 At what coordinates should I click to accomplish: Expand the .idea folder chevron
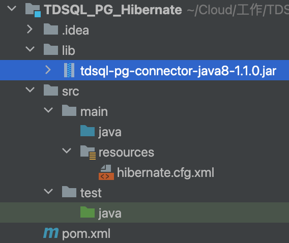(x=30, y=29)
